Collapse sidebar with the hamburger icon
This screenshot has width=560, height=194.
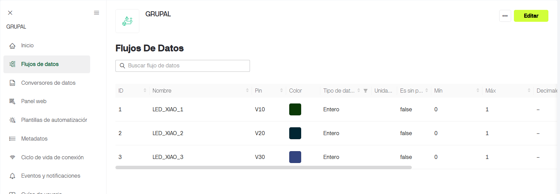click(x=97, y=13)
